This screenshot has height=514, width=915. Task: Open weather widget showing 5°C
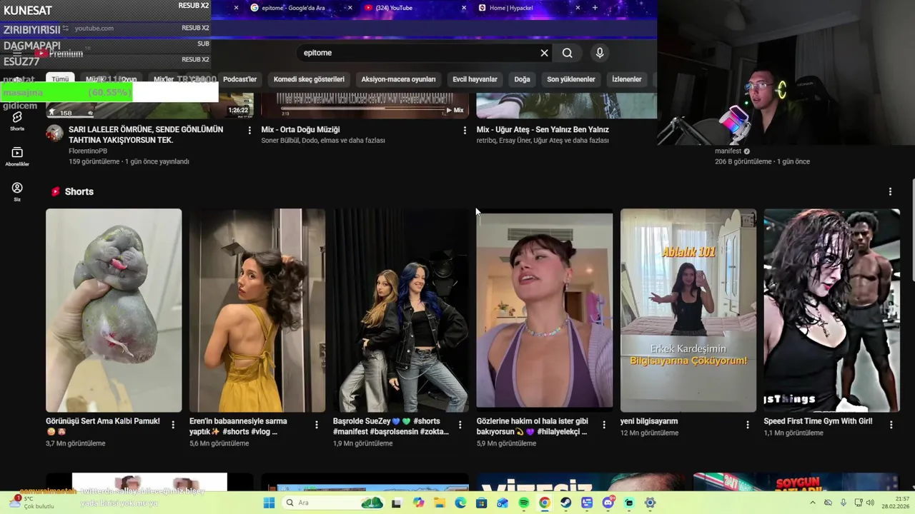(31, 503)
